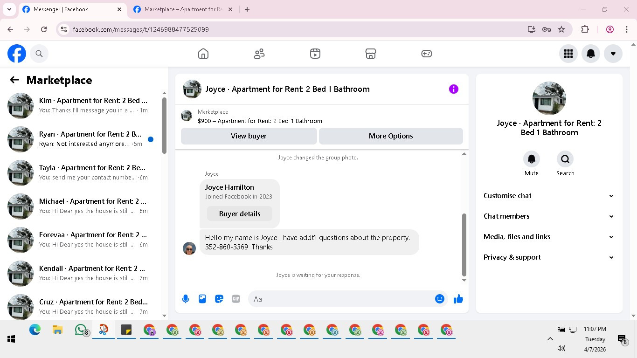Send a thumbs-up like
Viewport: 637px width, 358px height.
[x=458, y=299]
